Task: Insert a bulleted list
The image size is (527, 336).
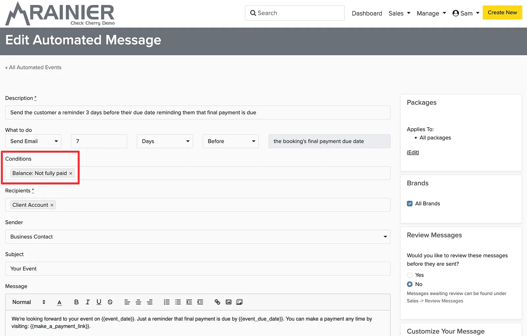Action: point(178,302)
